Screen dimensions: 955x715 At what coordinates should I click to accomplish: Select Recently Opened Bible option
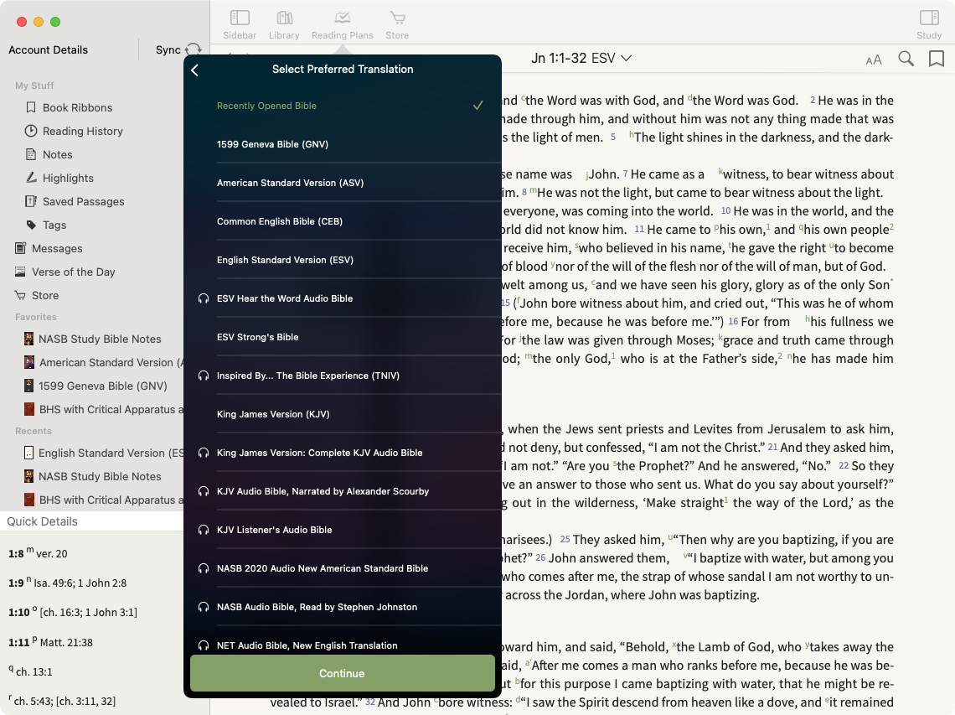(x=343, y=106)
